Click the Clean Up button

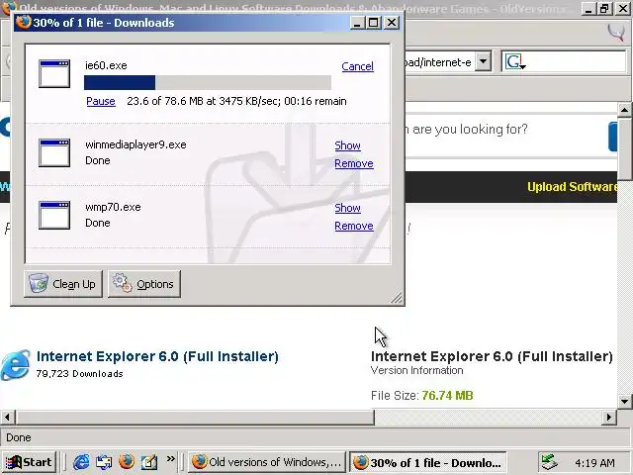(x=63, y=284)
